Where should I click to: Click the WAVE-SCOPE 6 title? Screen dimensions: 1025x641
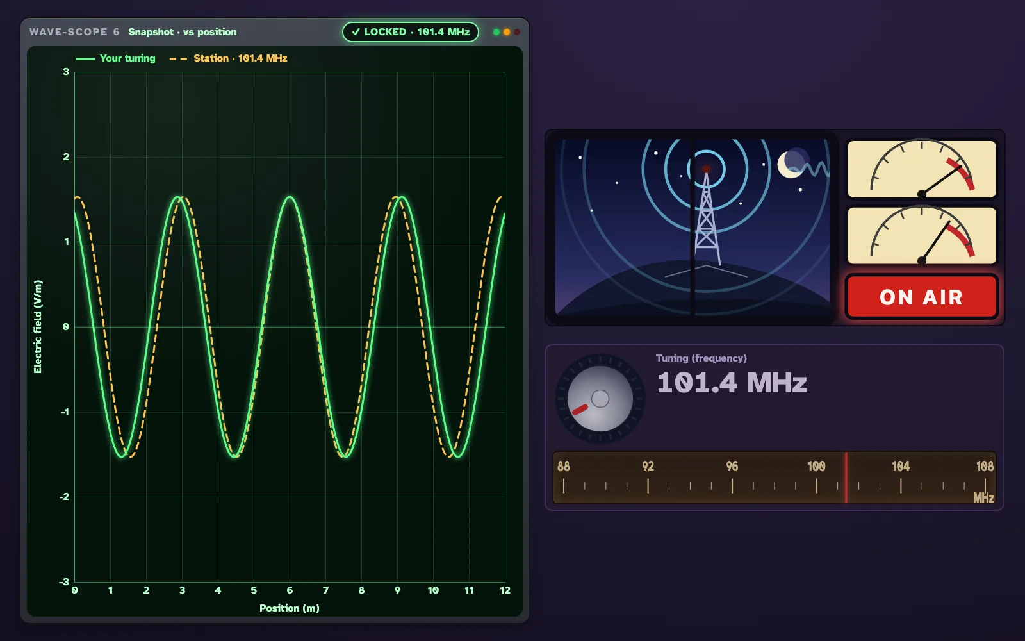pyautogui.click(x=74, y=32)
